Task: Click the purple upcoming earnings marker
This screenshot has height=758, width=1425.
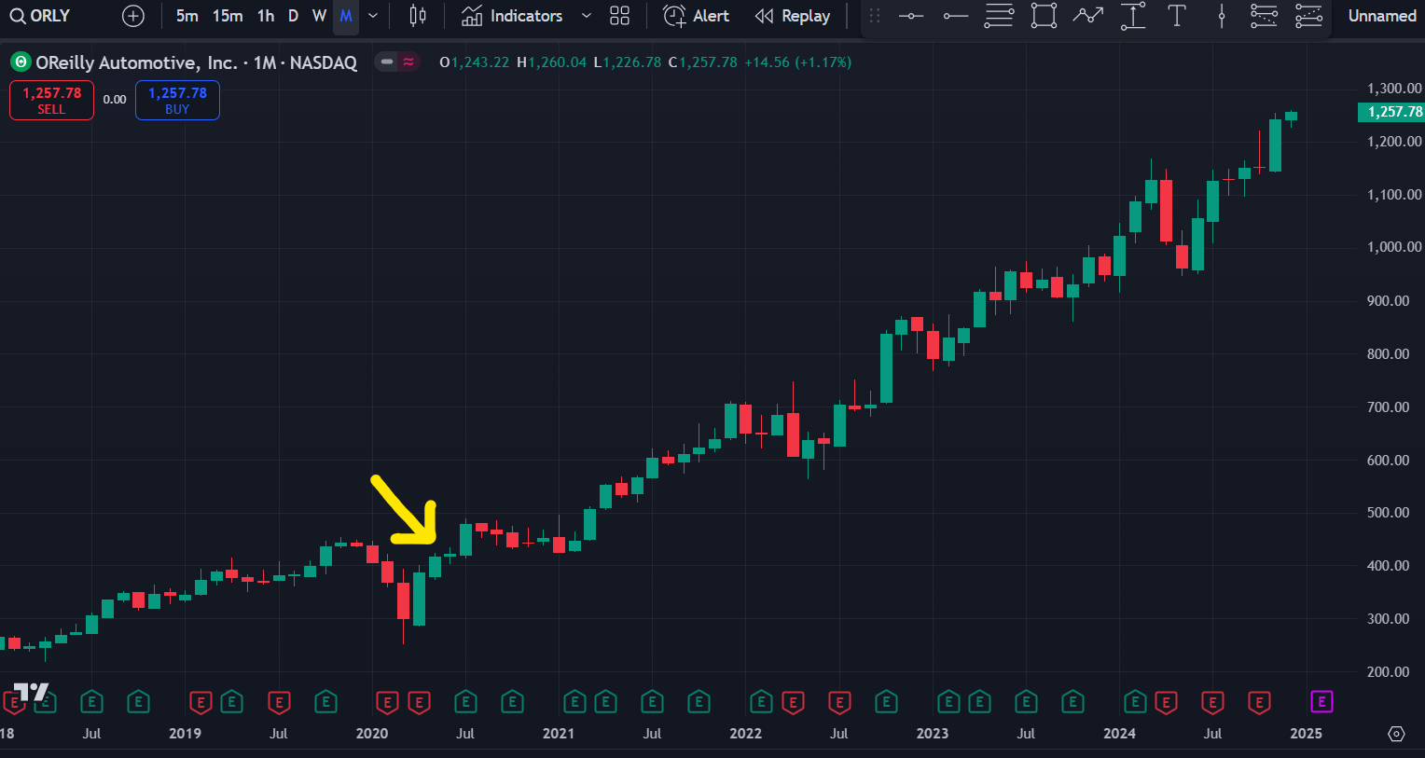Action: [x=1321, y=701]
